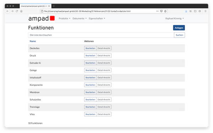The height and width of the screenshot is (133, 213).
Task: Go back using the browser back arrow
Action: 8,11
